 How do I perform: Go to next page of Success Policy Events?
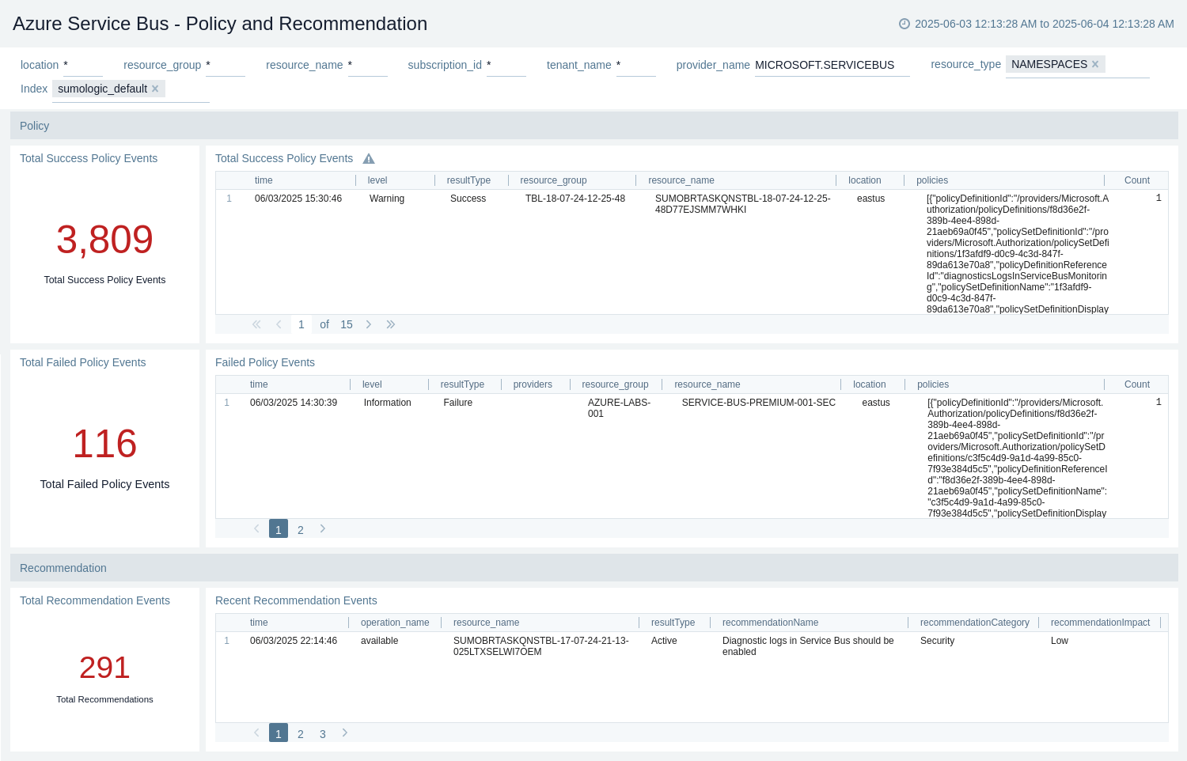pos(369,324)
